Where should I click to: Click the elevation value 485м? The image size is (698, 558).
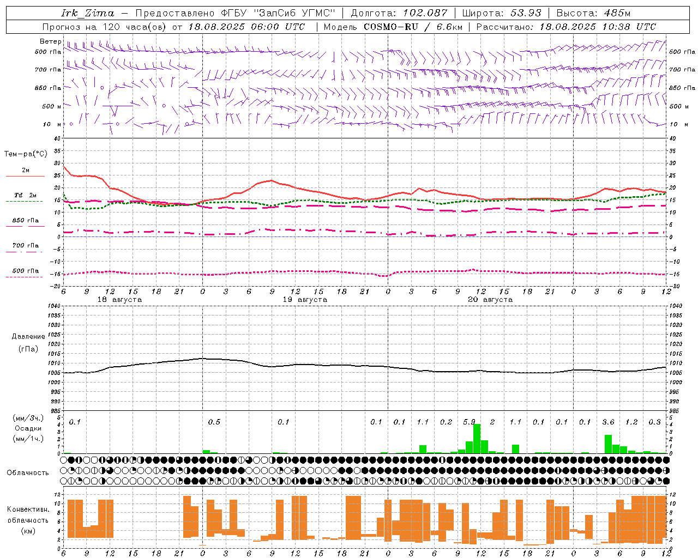click(x=617, y=13)
